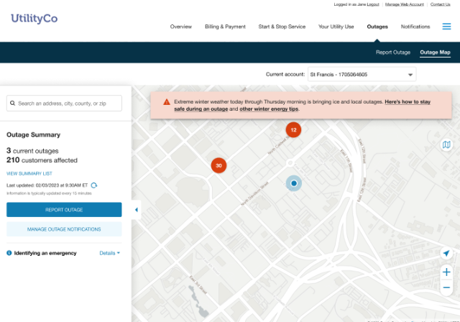The width and height of the screenshot is (460, 322).
Task: Open the hamburger menu icon
Action: click(446, 27)
